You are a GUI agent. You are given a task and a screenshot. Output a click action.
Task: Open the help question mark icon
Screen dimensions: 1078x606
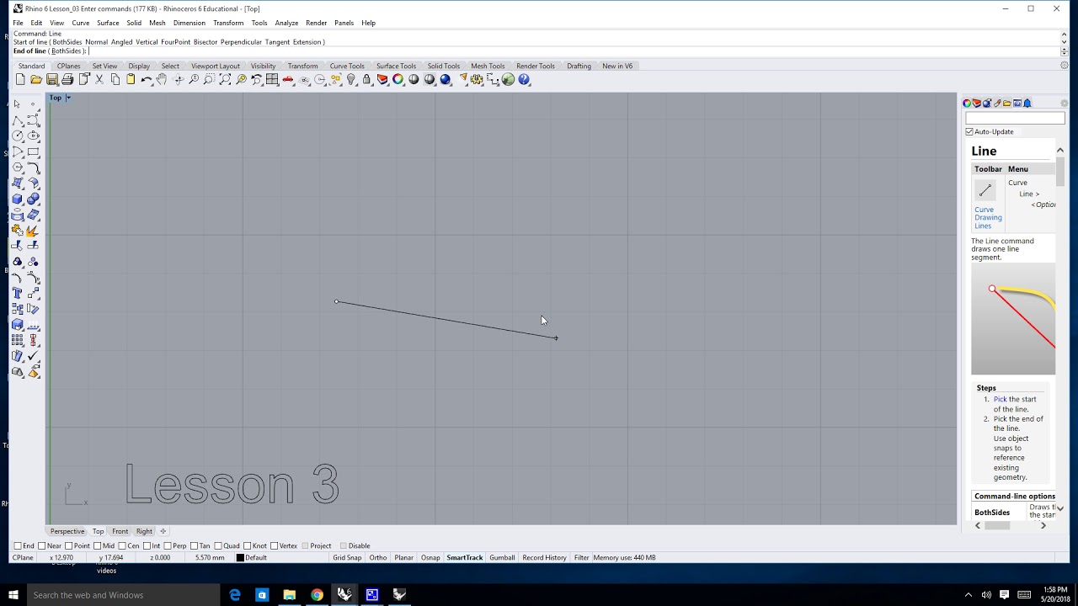coord(524,79)
